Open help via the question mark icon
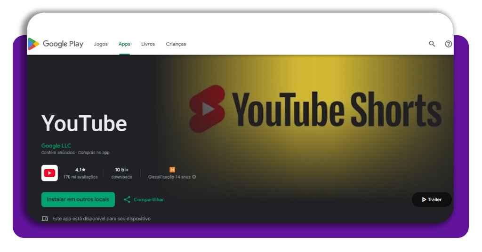Viewport: 482px width, 252px height. pos(448,44)
